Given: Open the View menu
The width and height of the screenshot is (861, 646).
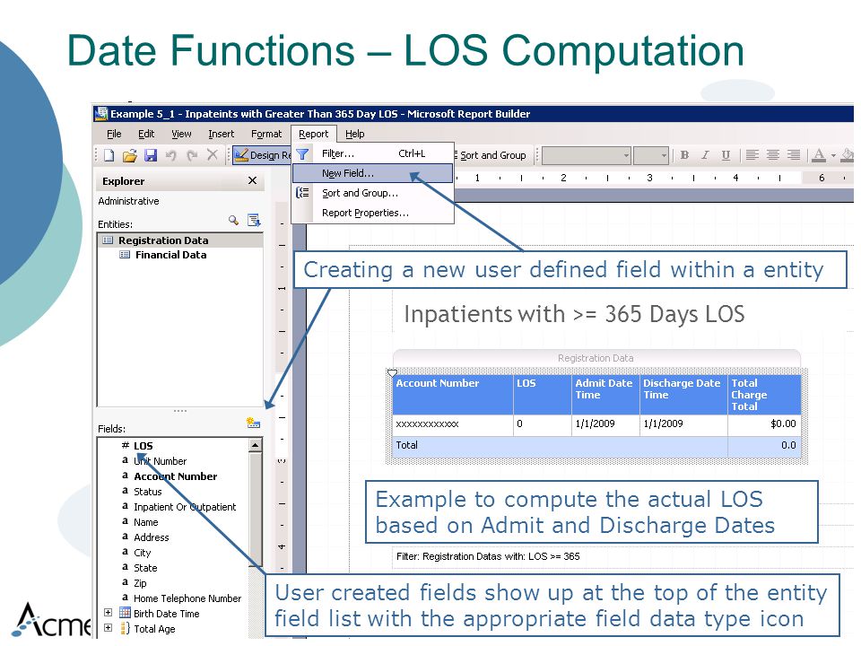Looking at the screenshot, I should pyautogui.click(x=181, y=134).
